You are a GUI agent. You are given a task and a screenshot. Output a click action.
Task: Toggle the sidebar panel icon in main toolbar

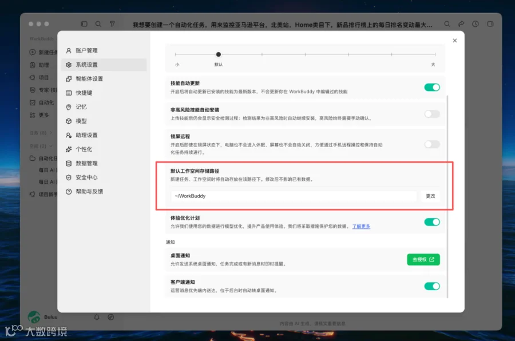click(84, 24)
